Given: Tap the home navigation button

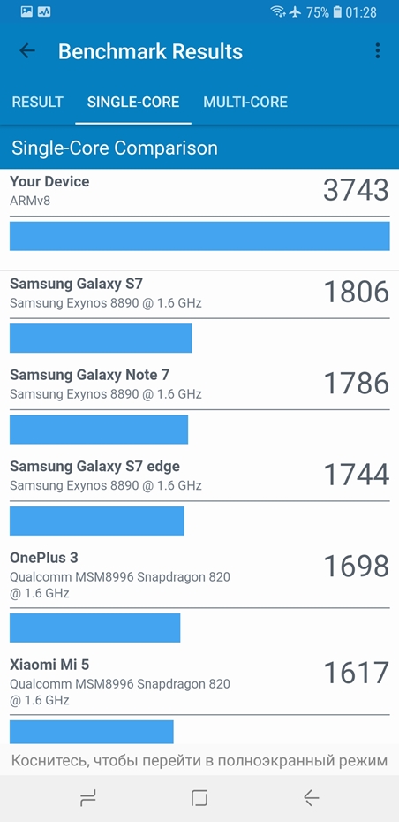Looking at the screenshot, I should (199, 798).
